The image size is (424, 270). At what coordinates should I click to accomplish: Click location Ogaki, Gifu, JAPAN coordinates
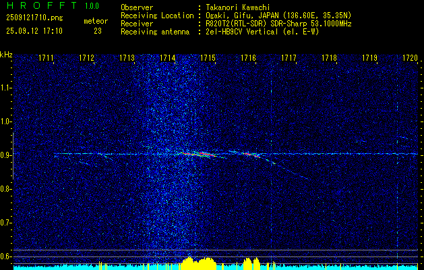pyautogui.click(x=278, y=16)
